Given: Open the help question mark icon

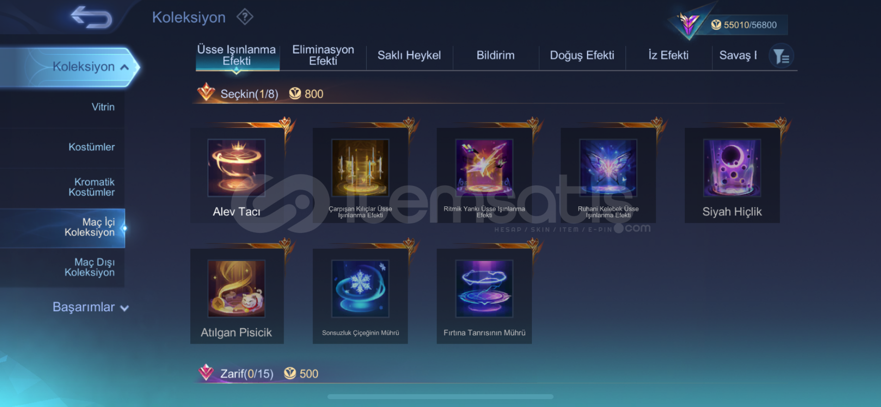Looking at the screenshot, I should pyautogui.click(x=244, y=17).
